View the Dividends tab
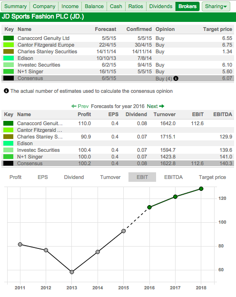 (x=161, y=6)
